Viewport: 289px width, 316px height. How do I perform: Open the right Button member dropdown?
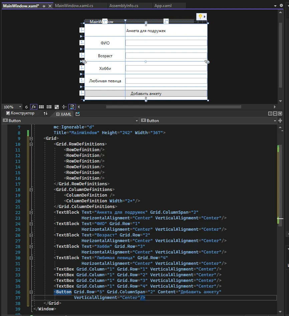coord(275,121)
